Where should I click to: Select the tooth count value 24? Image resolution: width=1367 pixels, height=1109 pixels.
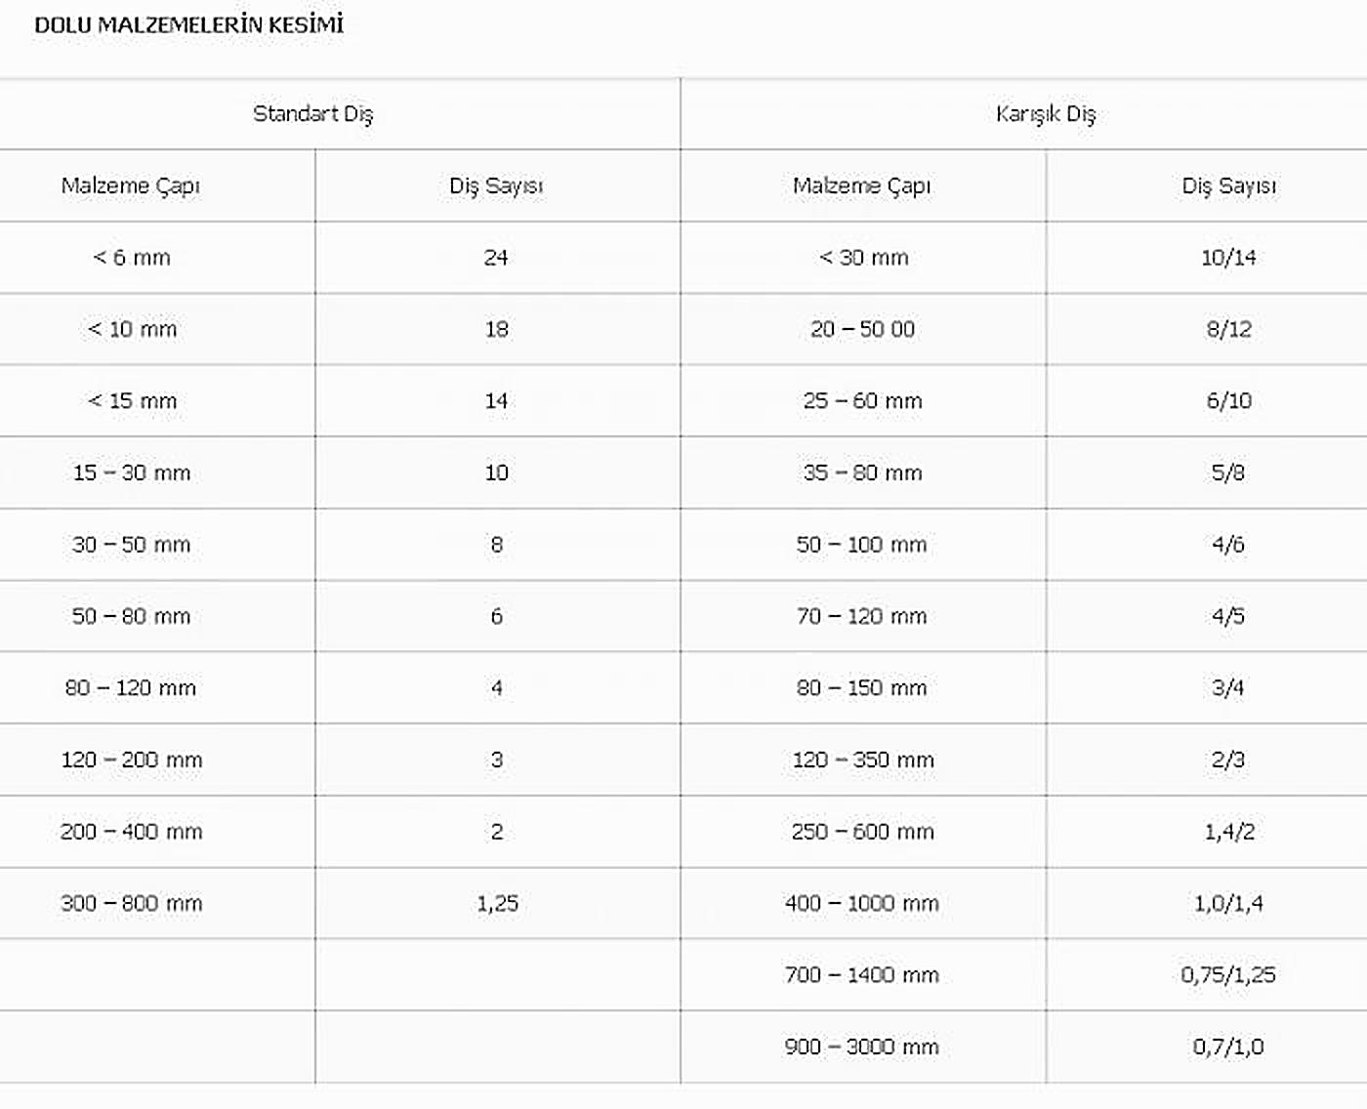[x=496, y=258]
